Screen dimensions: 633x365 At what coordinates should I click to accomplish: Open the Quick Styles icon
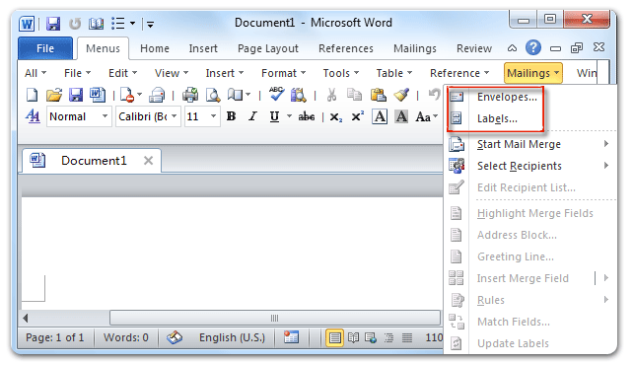tap(33, 116)
